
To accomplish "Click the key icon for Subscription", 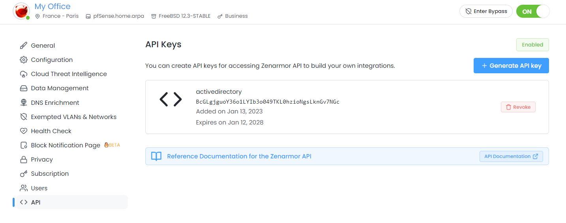I will (24, 174).
